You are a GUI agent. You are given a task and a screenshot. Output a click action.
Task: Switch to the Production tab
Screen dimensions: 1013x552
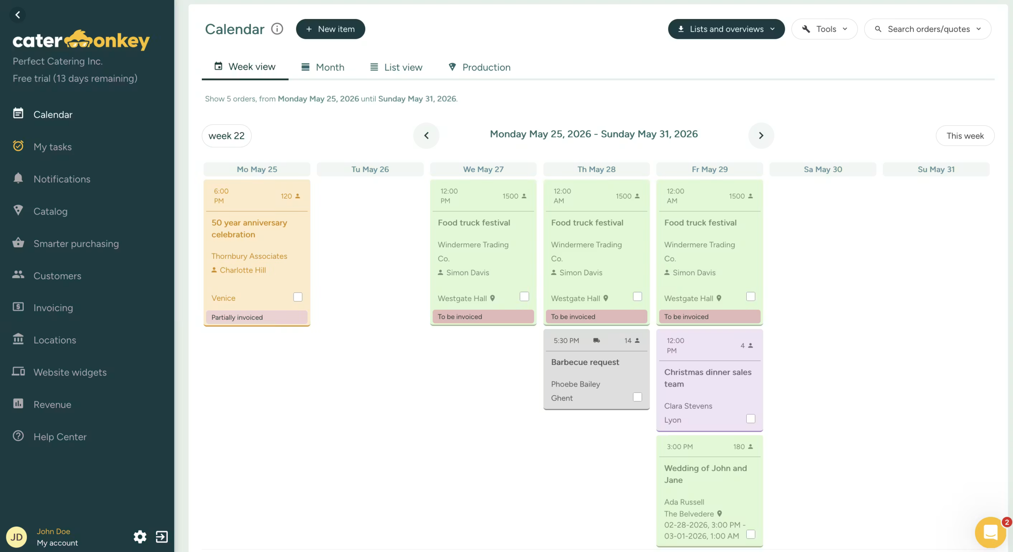[x=479, y=67]
